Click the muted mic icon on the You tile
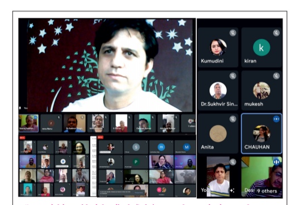This screenshot has height=205, width=301. [x=232, y=162]
